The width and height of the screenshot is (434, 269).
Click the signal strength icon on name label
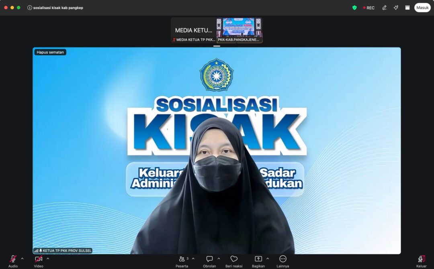[36, 251]
